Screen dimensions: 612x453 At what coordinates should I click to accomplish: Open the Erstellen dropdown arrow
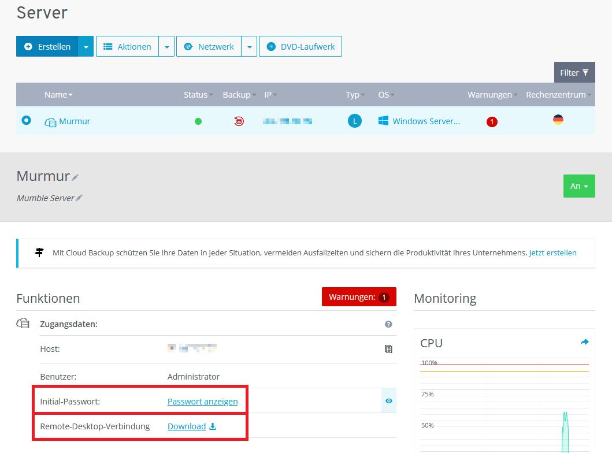point(86,46)
